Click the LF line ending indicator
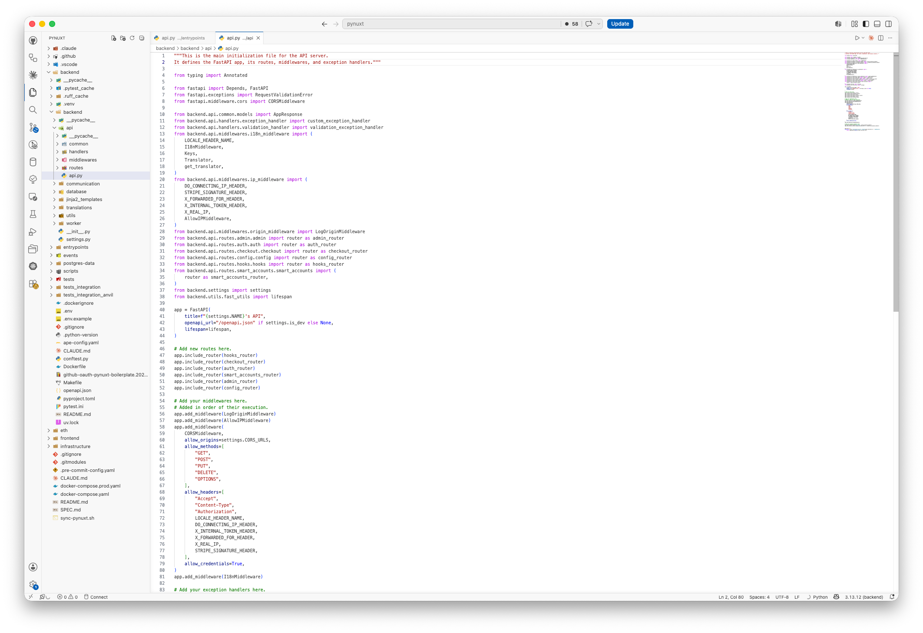The image size is (923, 633). pyautogui.click(x=797, y=597)
